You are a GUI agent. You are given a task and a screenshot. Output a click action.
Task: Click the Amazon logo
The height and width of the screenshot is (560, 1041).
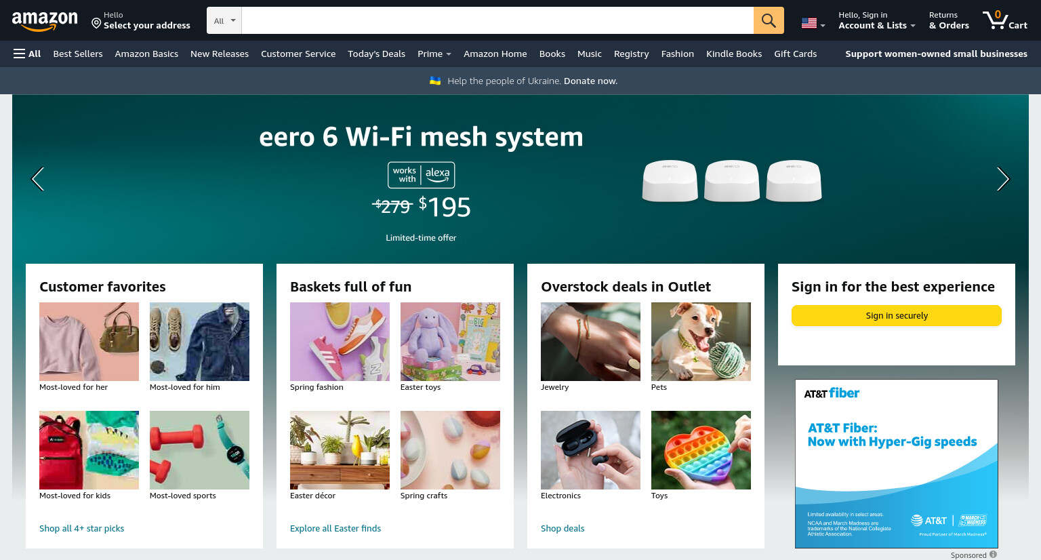point(45,21)
